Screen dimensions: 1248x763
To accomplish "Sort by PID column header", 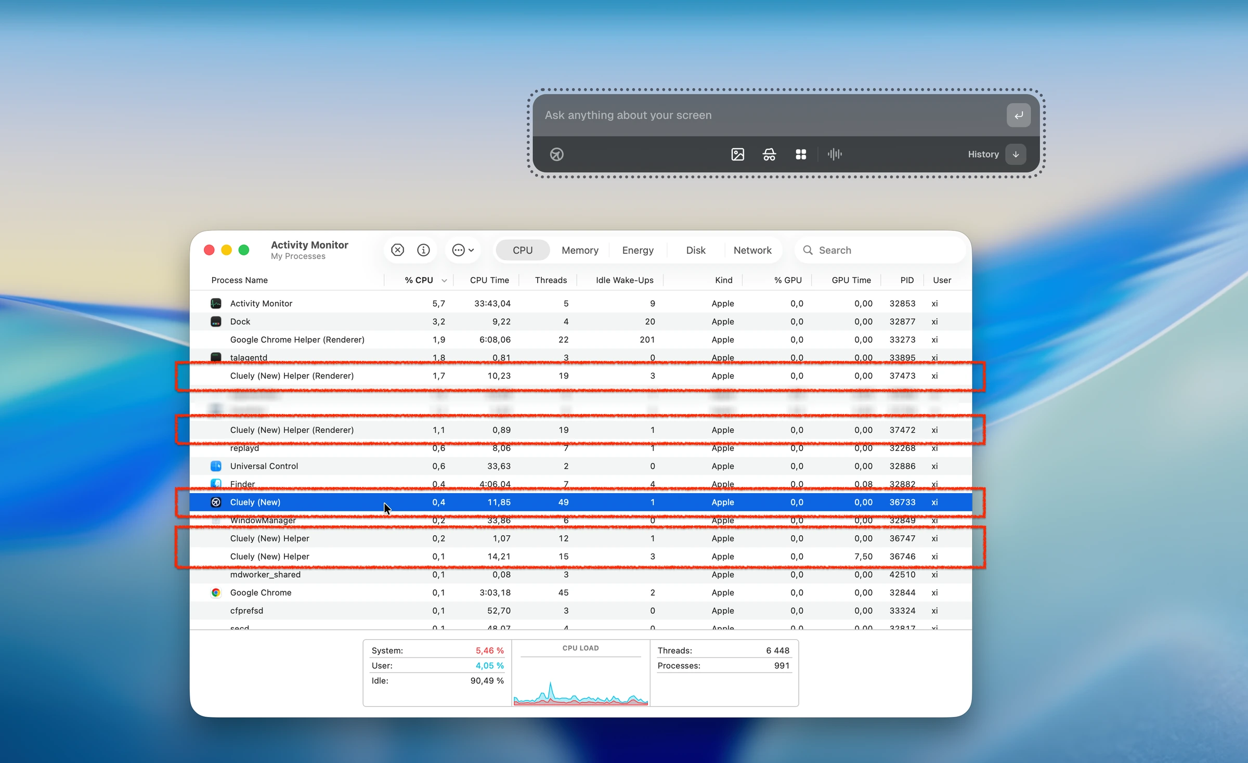I will (907, 280).
